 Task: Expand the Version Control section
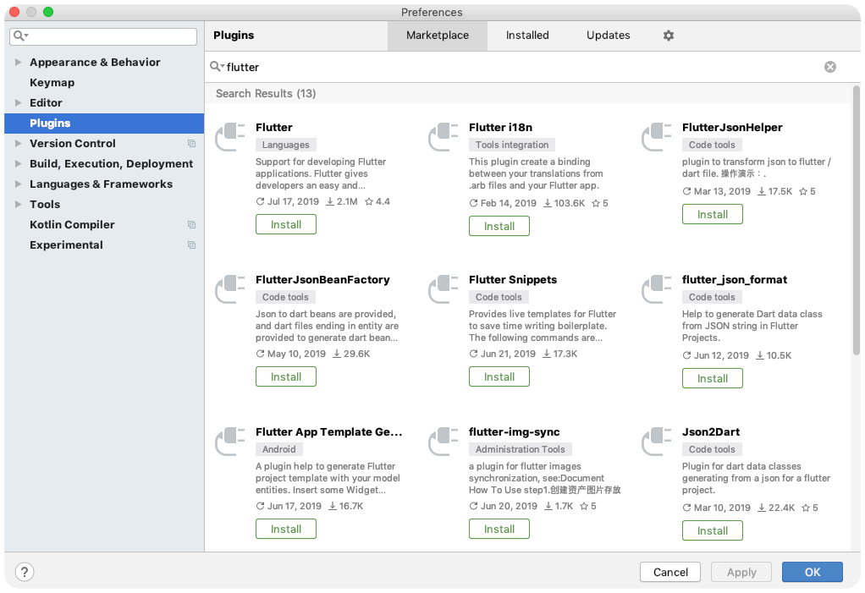18,143
